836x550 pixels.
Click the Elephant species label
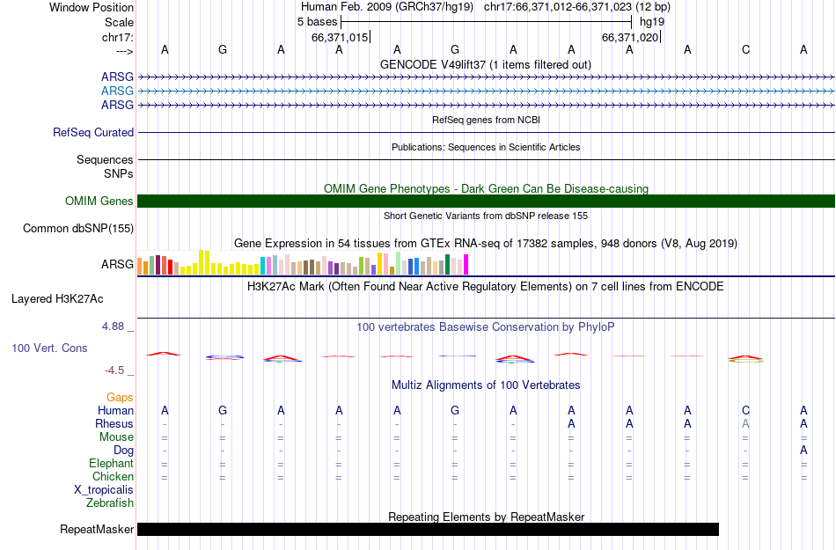point(112,463)
